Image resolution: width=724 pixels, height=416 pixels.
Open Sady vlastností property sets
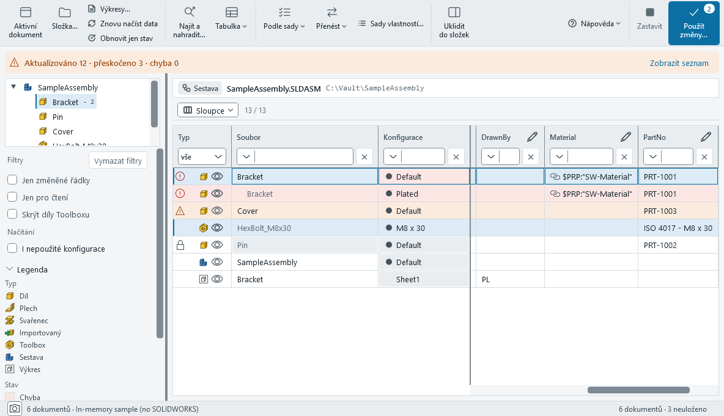[391, 24]
